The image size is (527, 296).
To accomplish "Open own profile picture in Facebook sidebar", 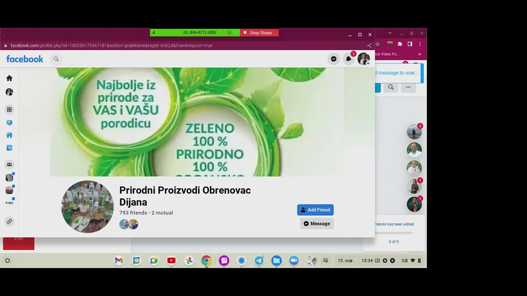I will coord(9,92).
